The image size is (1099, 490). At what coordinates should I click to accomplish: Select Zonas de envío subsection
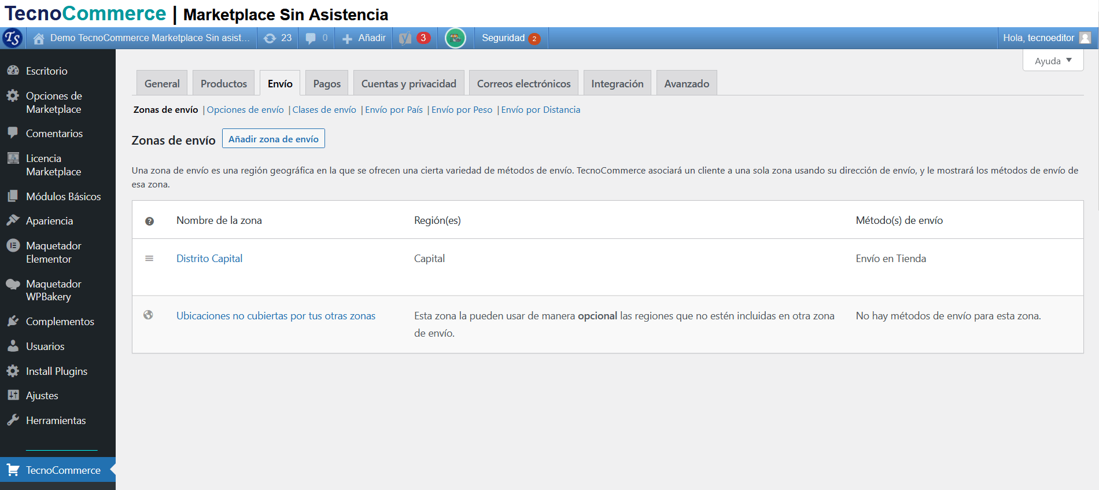(166, 110)
